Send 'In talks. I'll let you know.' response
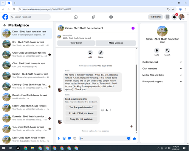The image size is (189, 151). point(81,113)
